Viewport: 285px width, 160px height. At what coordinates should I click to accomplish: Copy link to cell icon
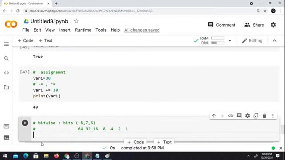tap(231, 116)
